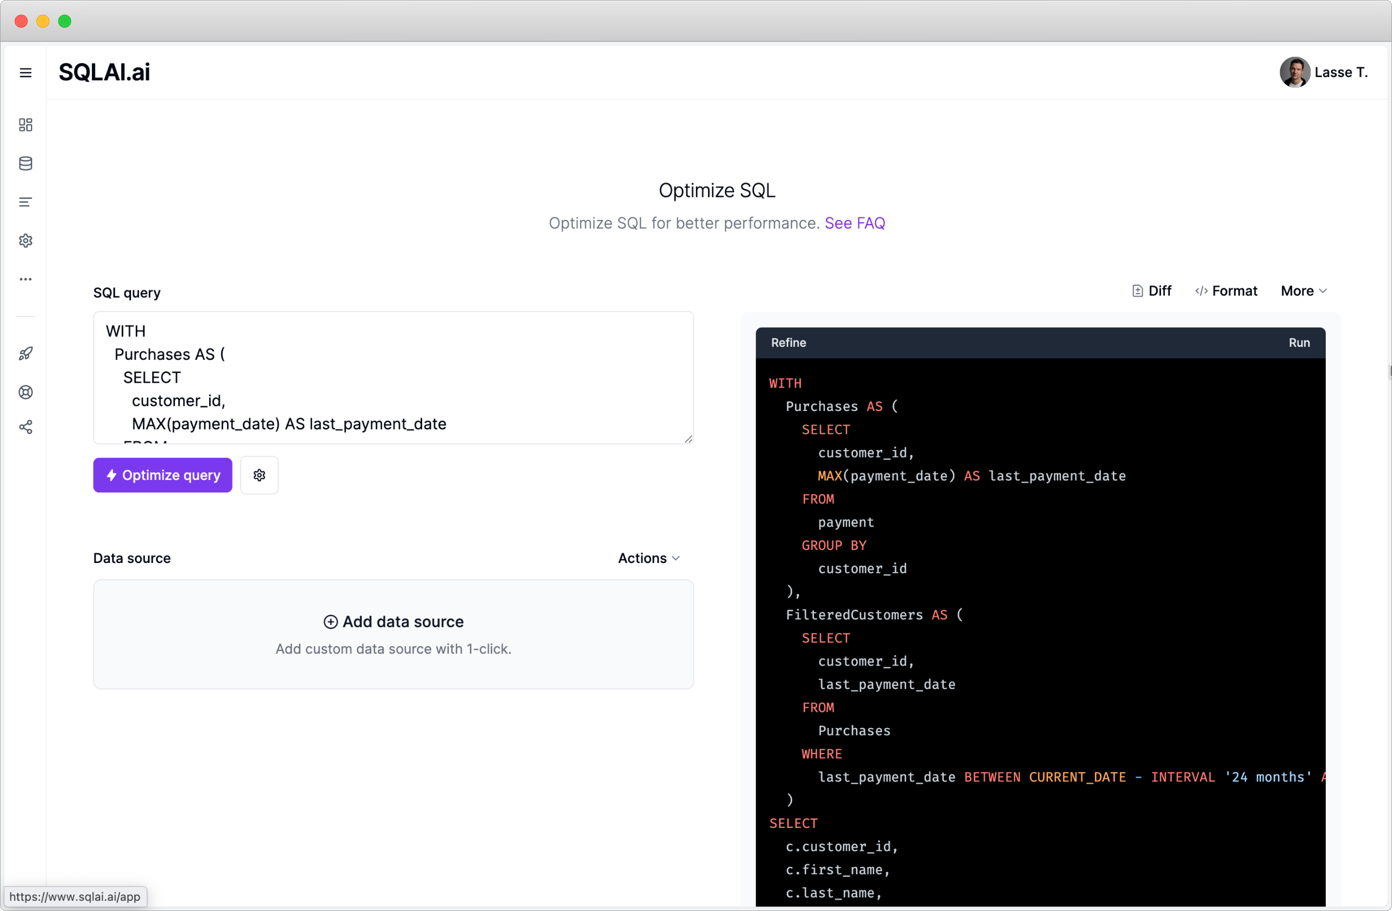Click Add data source

(x=393, y=622)
